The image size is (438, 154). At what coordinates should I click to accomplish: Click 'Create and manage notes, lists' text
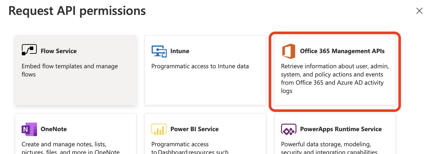[71, 148]
